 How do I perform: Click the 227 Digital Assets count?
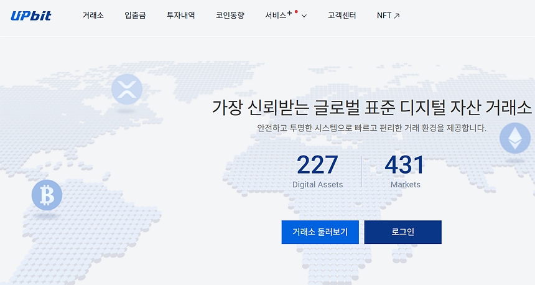[318, 171]
